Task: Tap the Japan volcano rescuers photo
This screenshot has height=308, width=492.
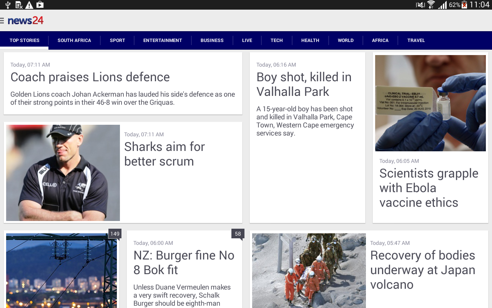Action: point(309,271)
